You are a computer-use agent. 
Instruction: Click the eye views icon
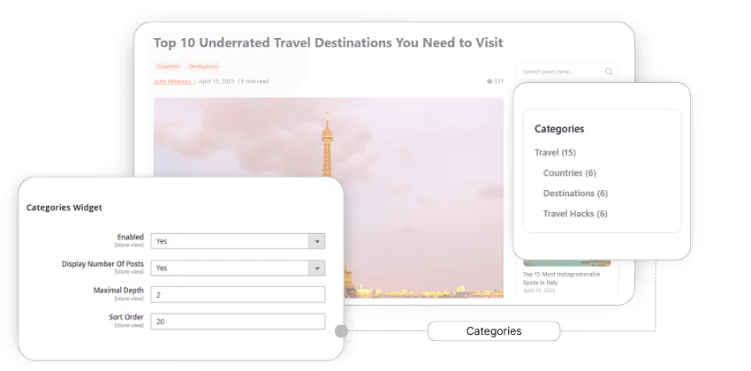[x=489, y=81]
